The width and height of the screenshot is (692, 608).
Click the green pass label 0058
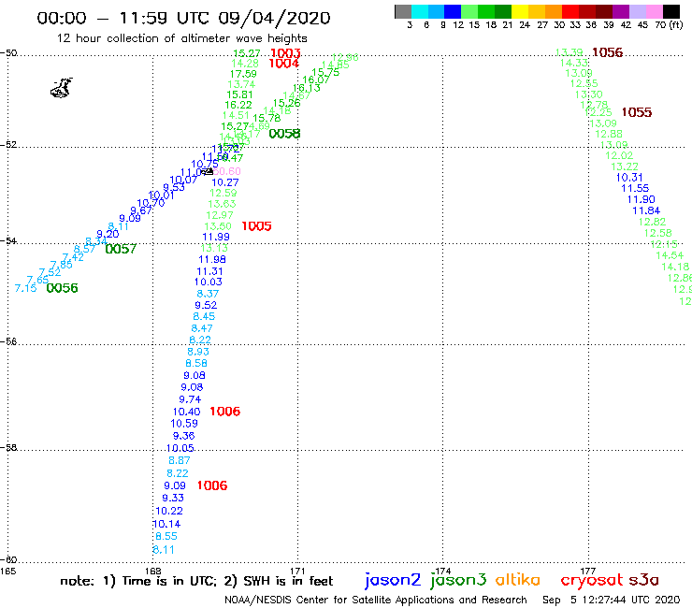click(284, 134)
